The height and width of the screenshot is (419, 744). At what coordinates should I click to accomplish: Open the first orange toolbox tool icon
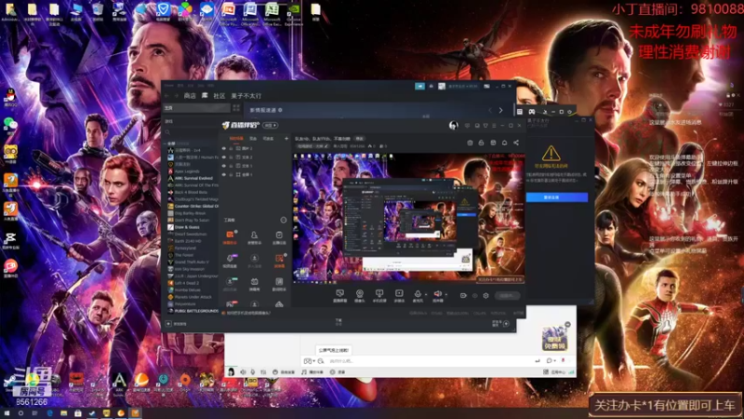[230, 237]
